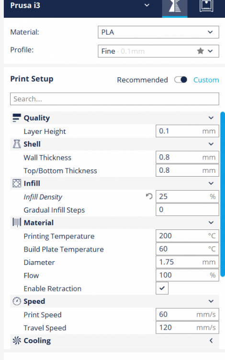Edit the Top/Bottom Thickness value
The height and width of the screenshot is (360, 225).
click(x=187, y=170)
